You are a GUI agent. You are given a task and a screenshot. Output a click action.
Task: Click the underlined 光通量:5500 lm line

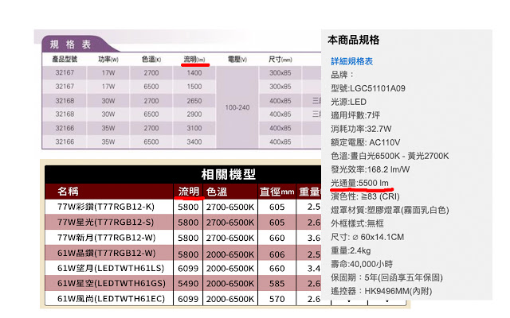tap(359, 183)
